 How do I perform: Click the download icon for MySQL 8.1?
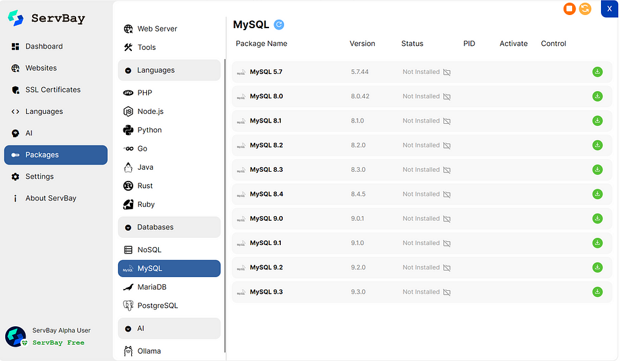point(597,121)
